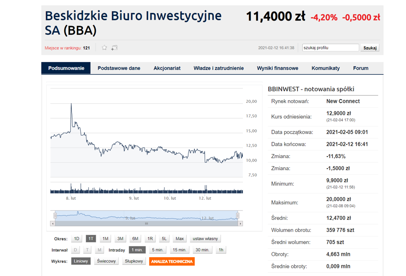Focus the szukaj profilu search field
Image resolution: width=406 pixels, height=276 pixels.
tap(330, 48)
